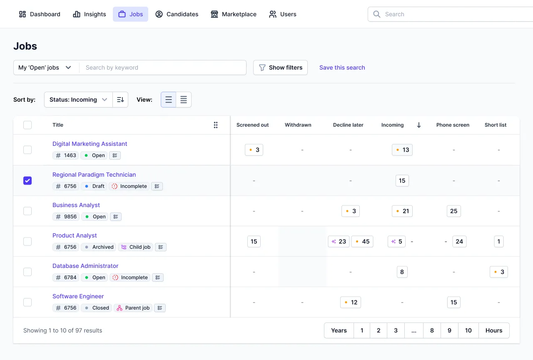Go to the Candidates tab

[x=177, y=14]
